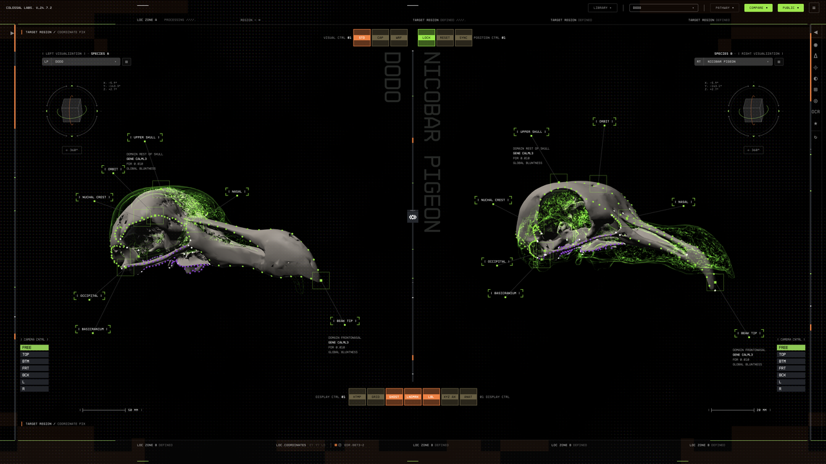Screen dimensions: 826x464
Task: Click the half-circle contrast icon in sidebar
Action: [816, 79]
